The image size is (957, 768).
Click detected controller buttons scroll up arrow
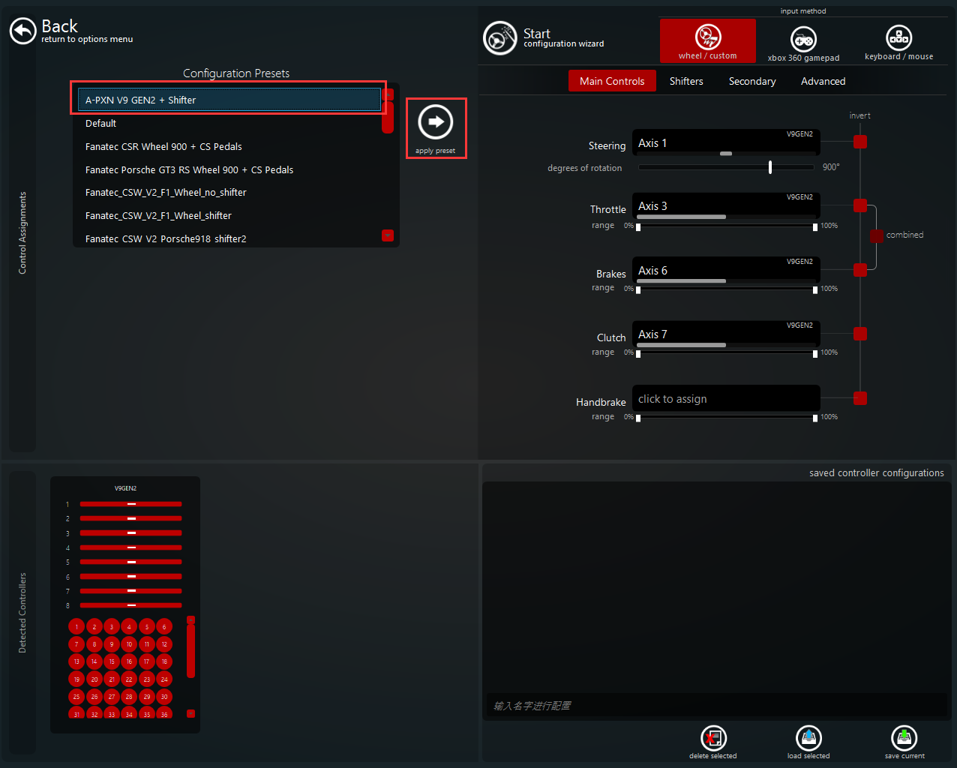point(190,620)
